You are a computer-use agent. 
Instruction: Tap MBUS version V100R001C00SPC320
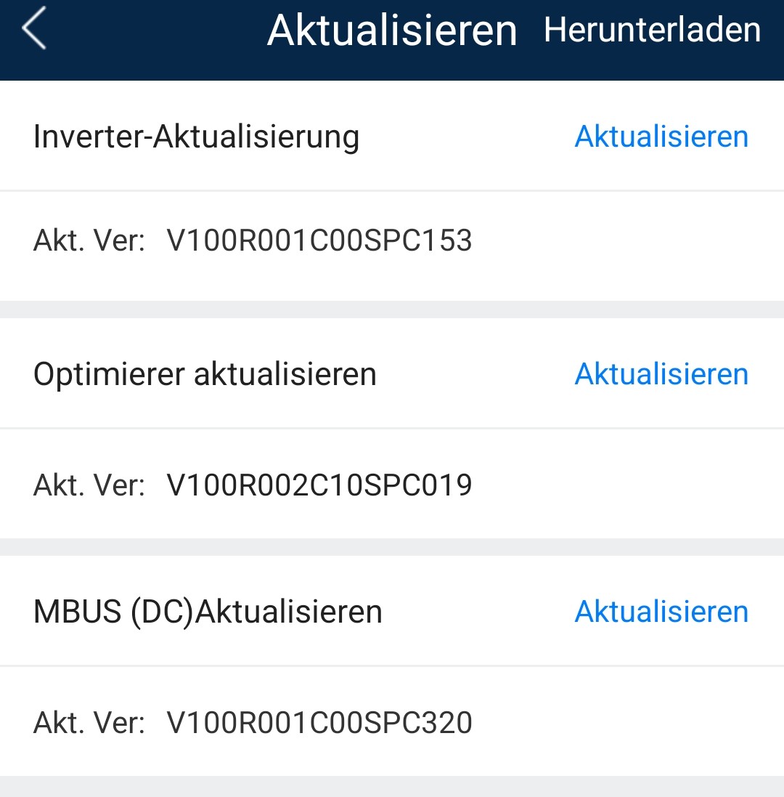pos(319,722)
